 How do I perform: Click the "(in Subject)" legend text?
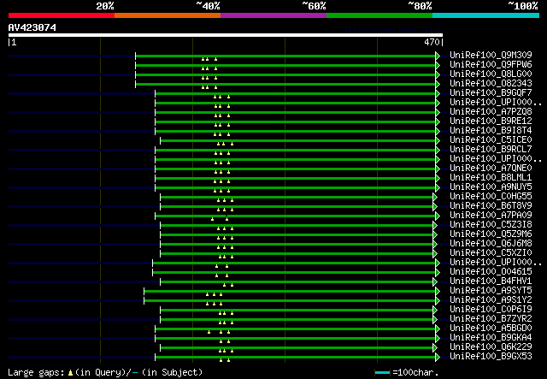173,372
